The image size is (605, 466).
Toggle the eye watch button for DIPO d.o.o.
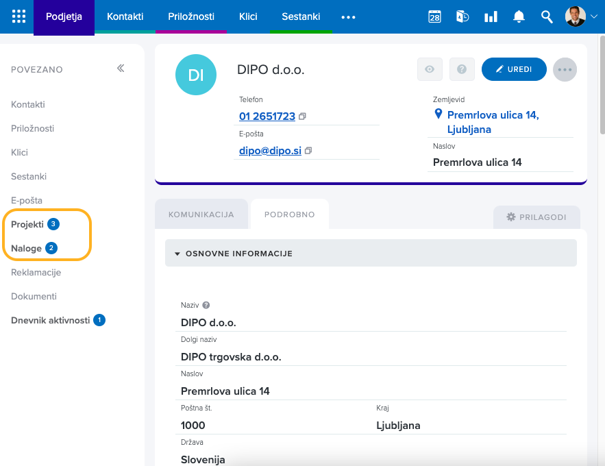click(430, 69)
